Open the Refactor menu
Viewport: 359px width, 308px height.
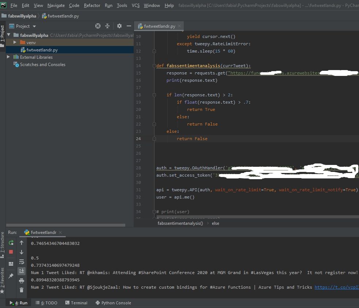tap(92, 5)
